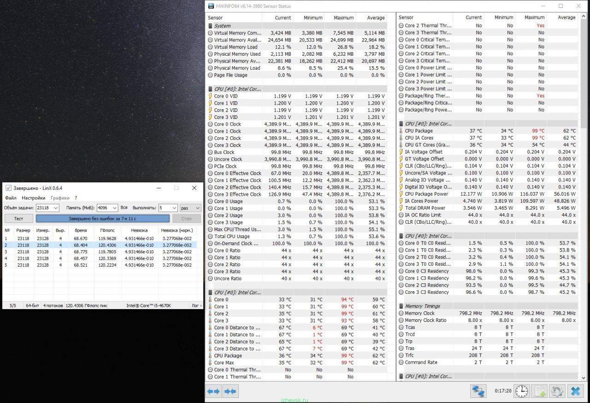This screenshot has width=590, height=403.
Task: Click the round icon beside Total CPU Usage
Action: pyautogui.click(x=211, y=237)
